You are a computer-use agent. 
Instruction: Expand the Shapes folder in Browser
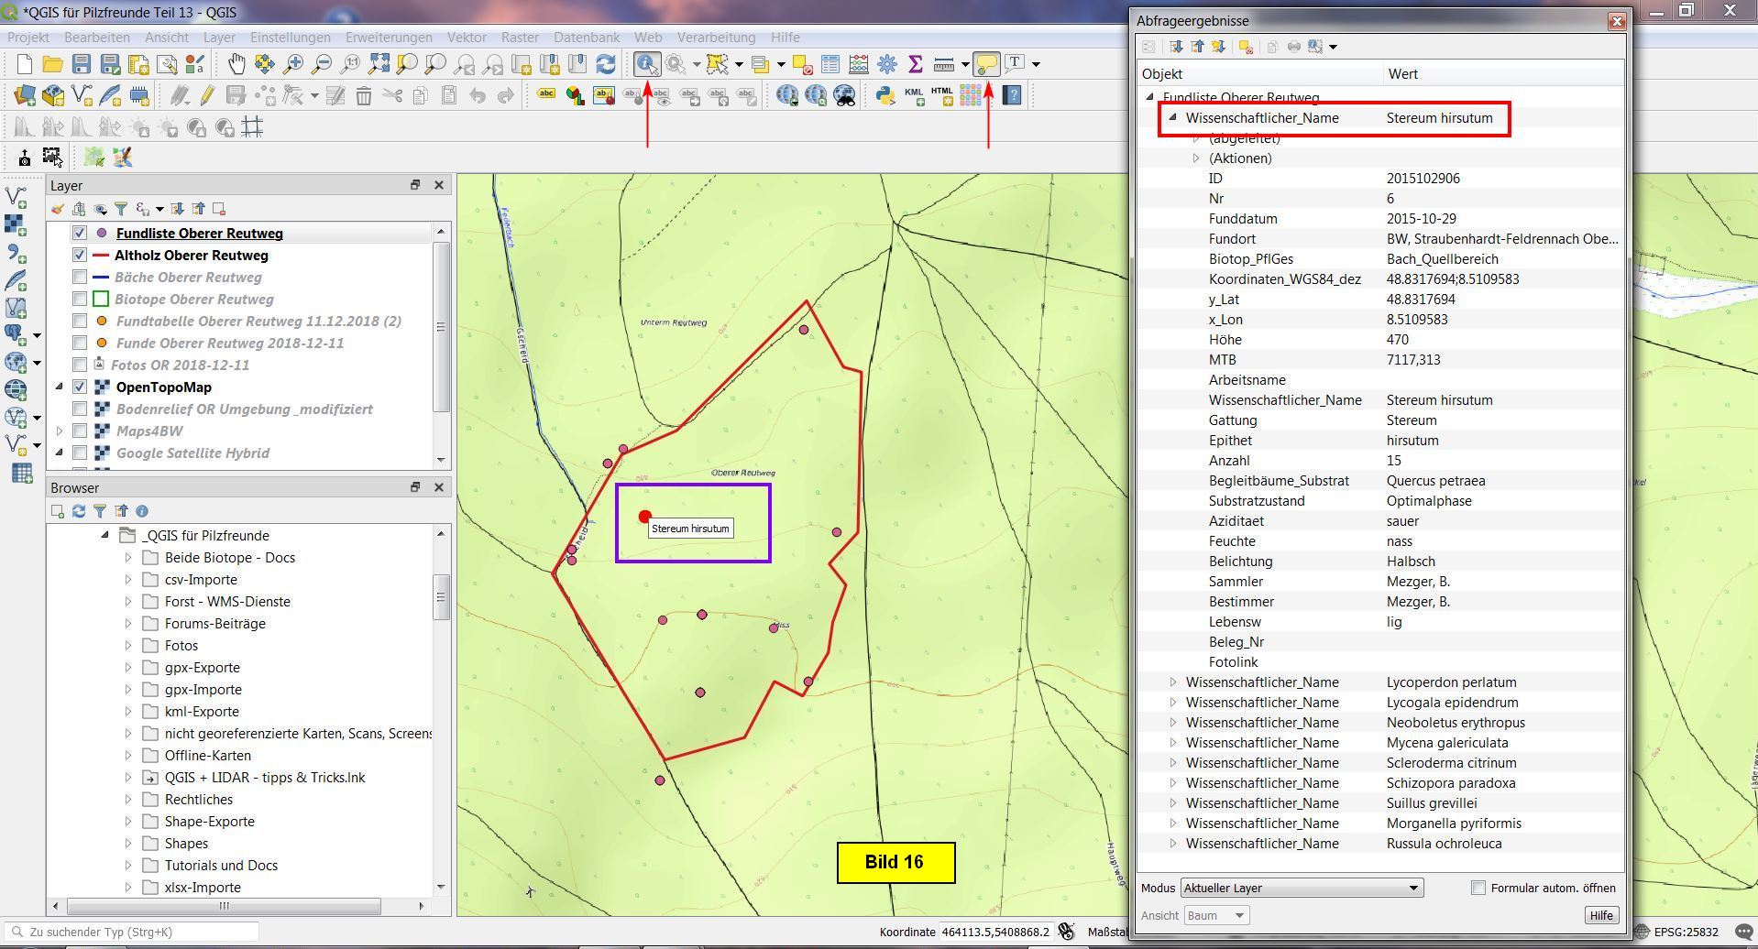point(128,844)
